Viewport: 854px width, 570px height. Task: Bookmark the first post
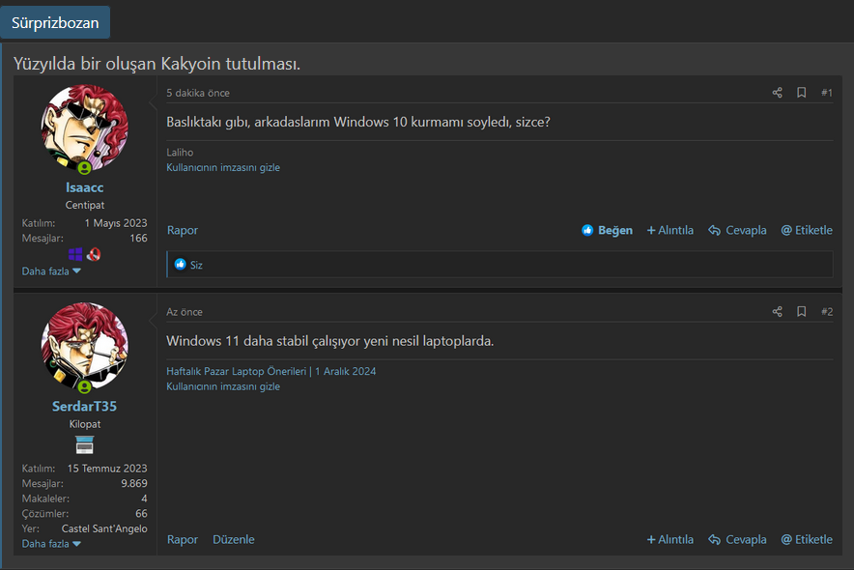coord(801,93)
